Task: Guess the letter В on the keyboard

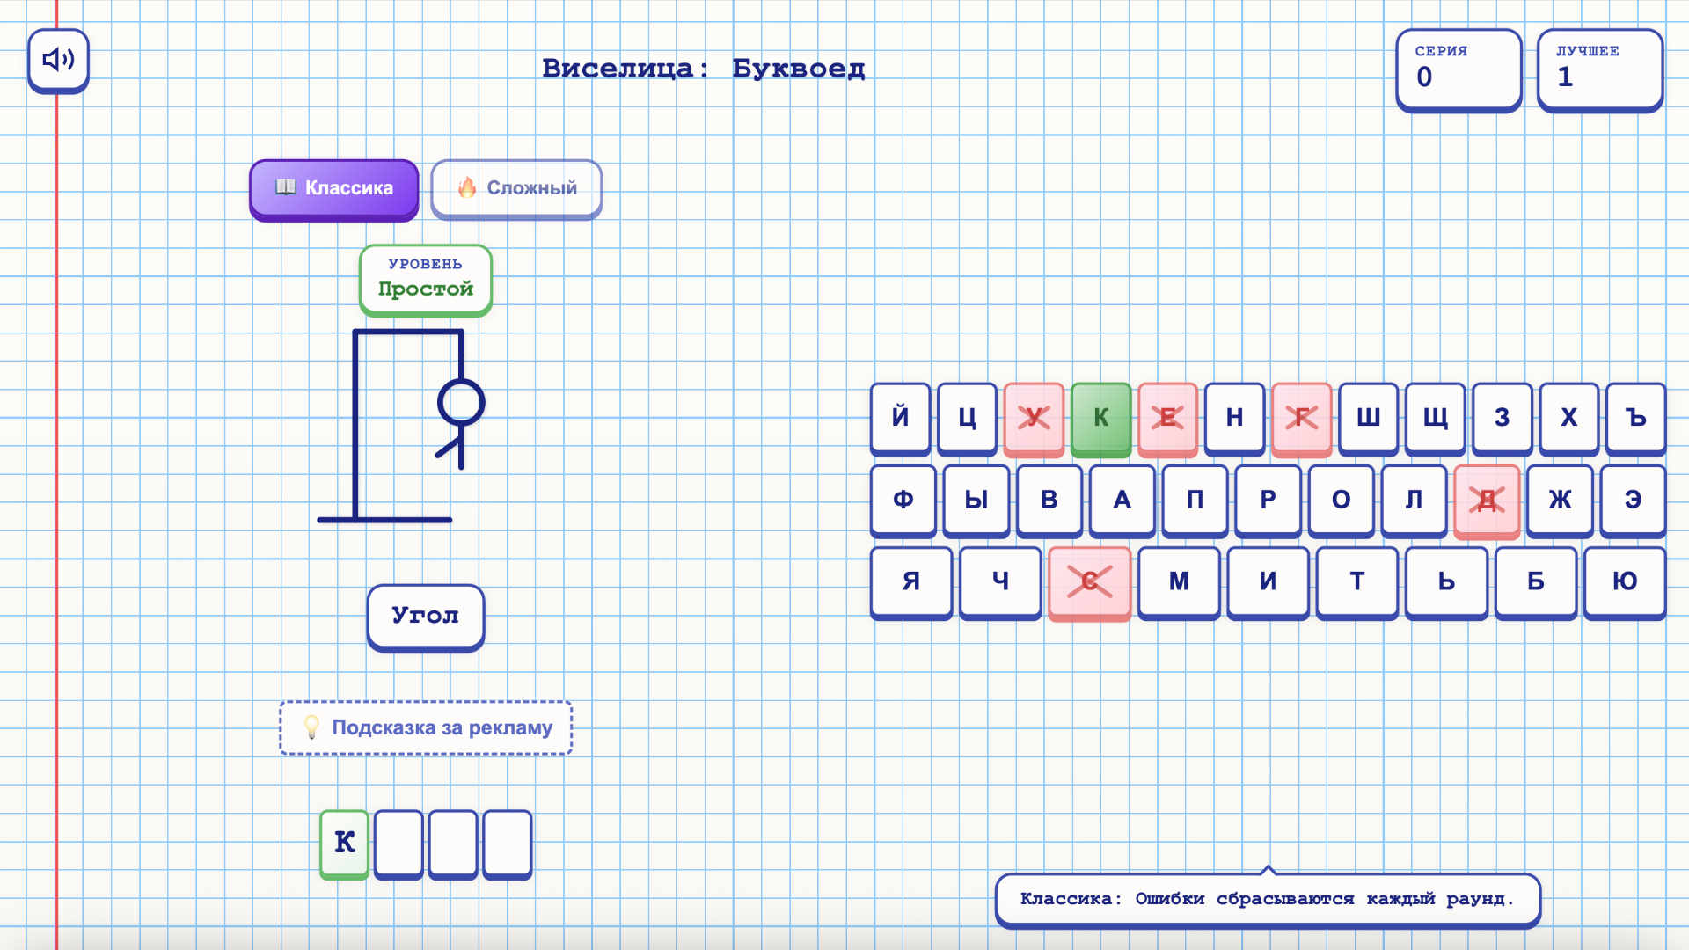Action: click(x=1049, y=501)
